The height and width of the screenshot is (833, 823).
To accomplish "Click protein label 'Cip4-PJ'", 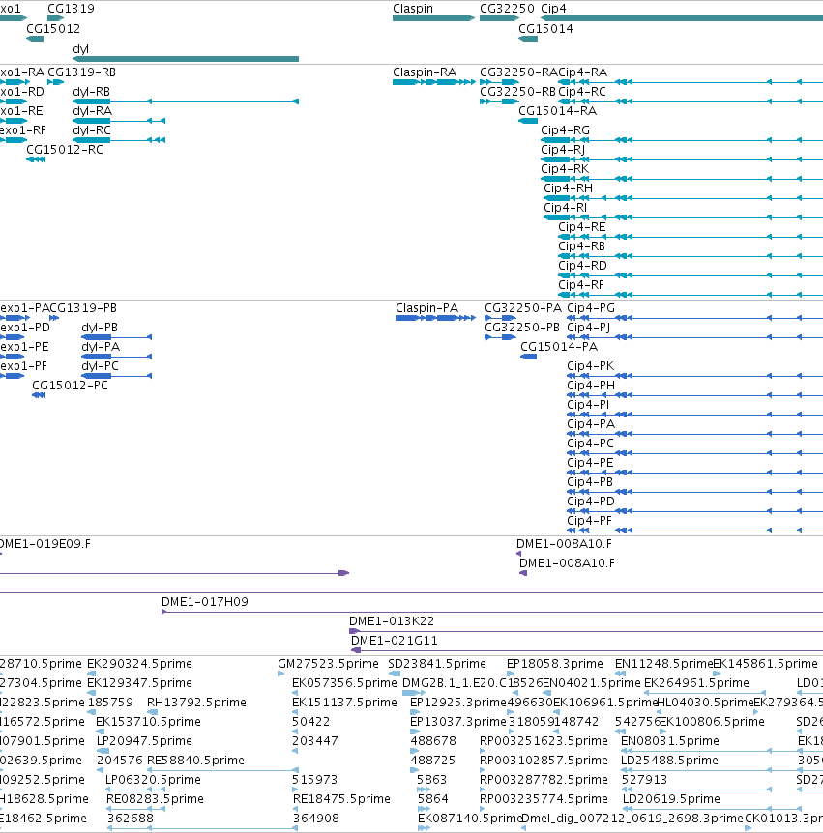I will pos(589,328).
